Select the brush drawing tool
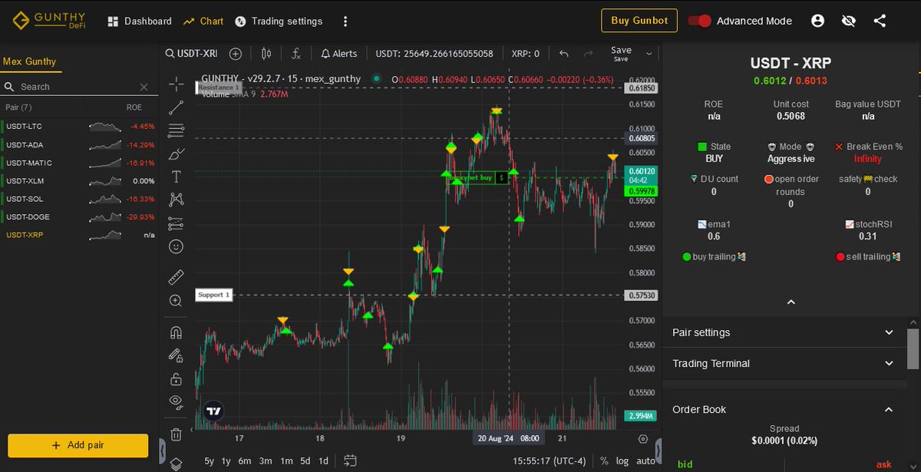This screenshot has height=472, width=921. point(176,153)
